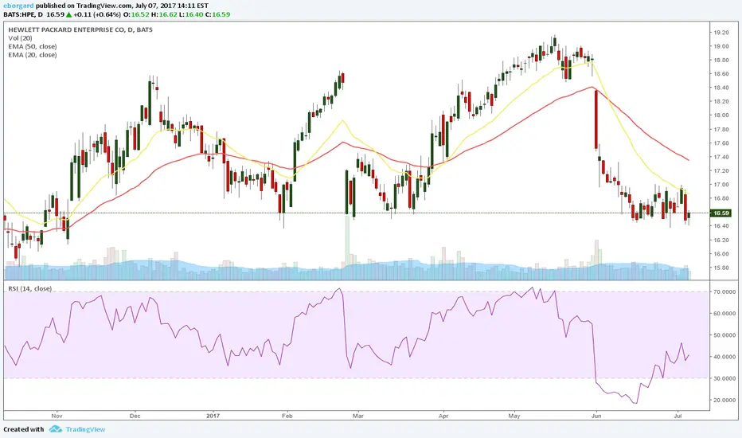Viewport: 742px width, 438px height.
Task: Select the RSI (14, close) indicator label
Action: pos(29,288)
